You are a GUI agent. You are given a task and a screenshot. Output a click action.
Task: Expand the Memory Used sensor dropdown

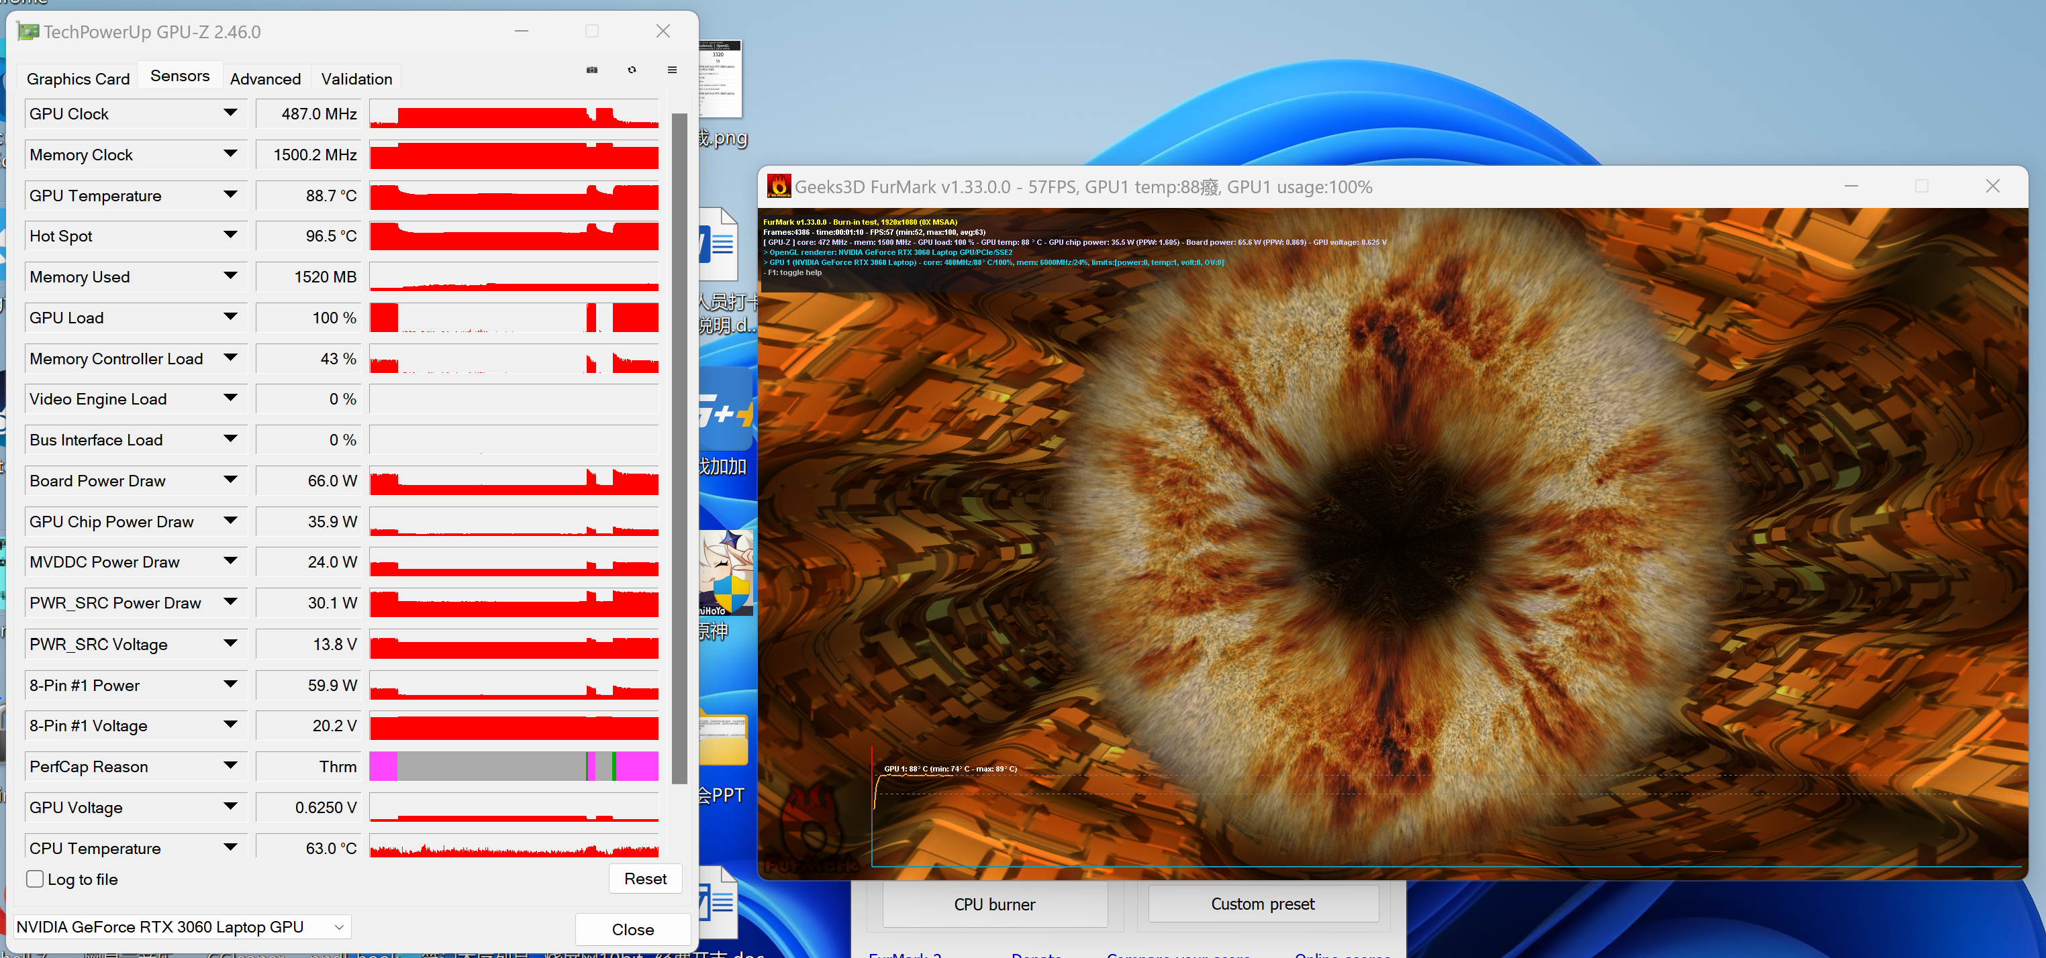point(230,276)
